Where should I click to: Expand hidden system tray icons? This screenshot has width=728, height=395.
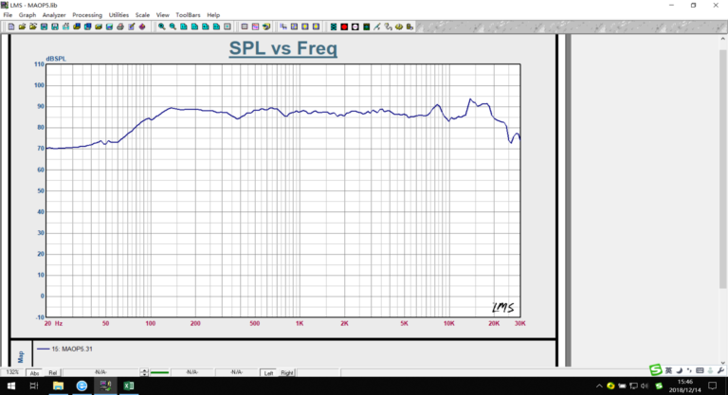(x=595, y=386)
